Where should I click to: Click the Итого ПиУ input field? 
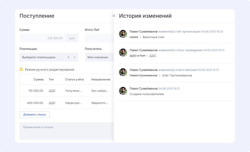coord(99,38)
